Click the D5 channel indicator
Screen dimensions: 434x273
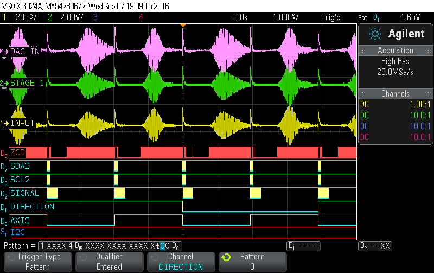click(x=4, y=154)
